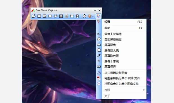Select Capture Active Window tool
This screenshot has width=174, height=103.
[x=39, y=16]
